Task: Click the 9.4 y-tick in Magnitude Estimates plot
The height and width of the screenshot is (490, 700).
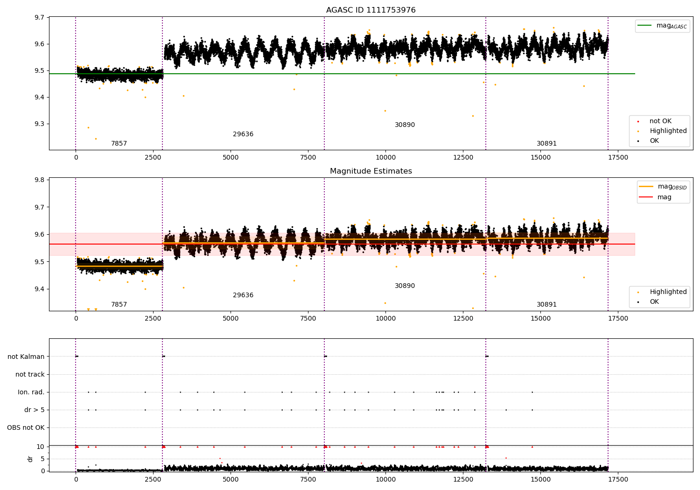Action: click(x=40, y=289)
